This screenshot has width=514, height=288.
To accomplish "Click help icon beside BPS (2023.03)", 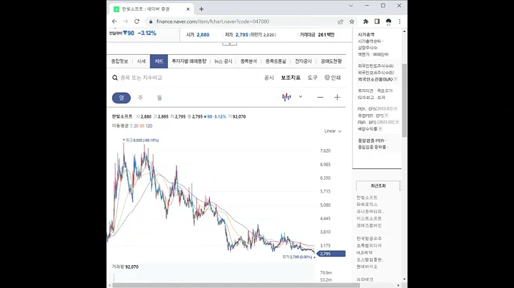I will click(397, 122).
